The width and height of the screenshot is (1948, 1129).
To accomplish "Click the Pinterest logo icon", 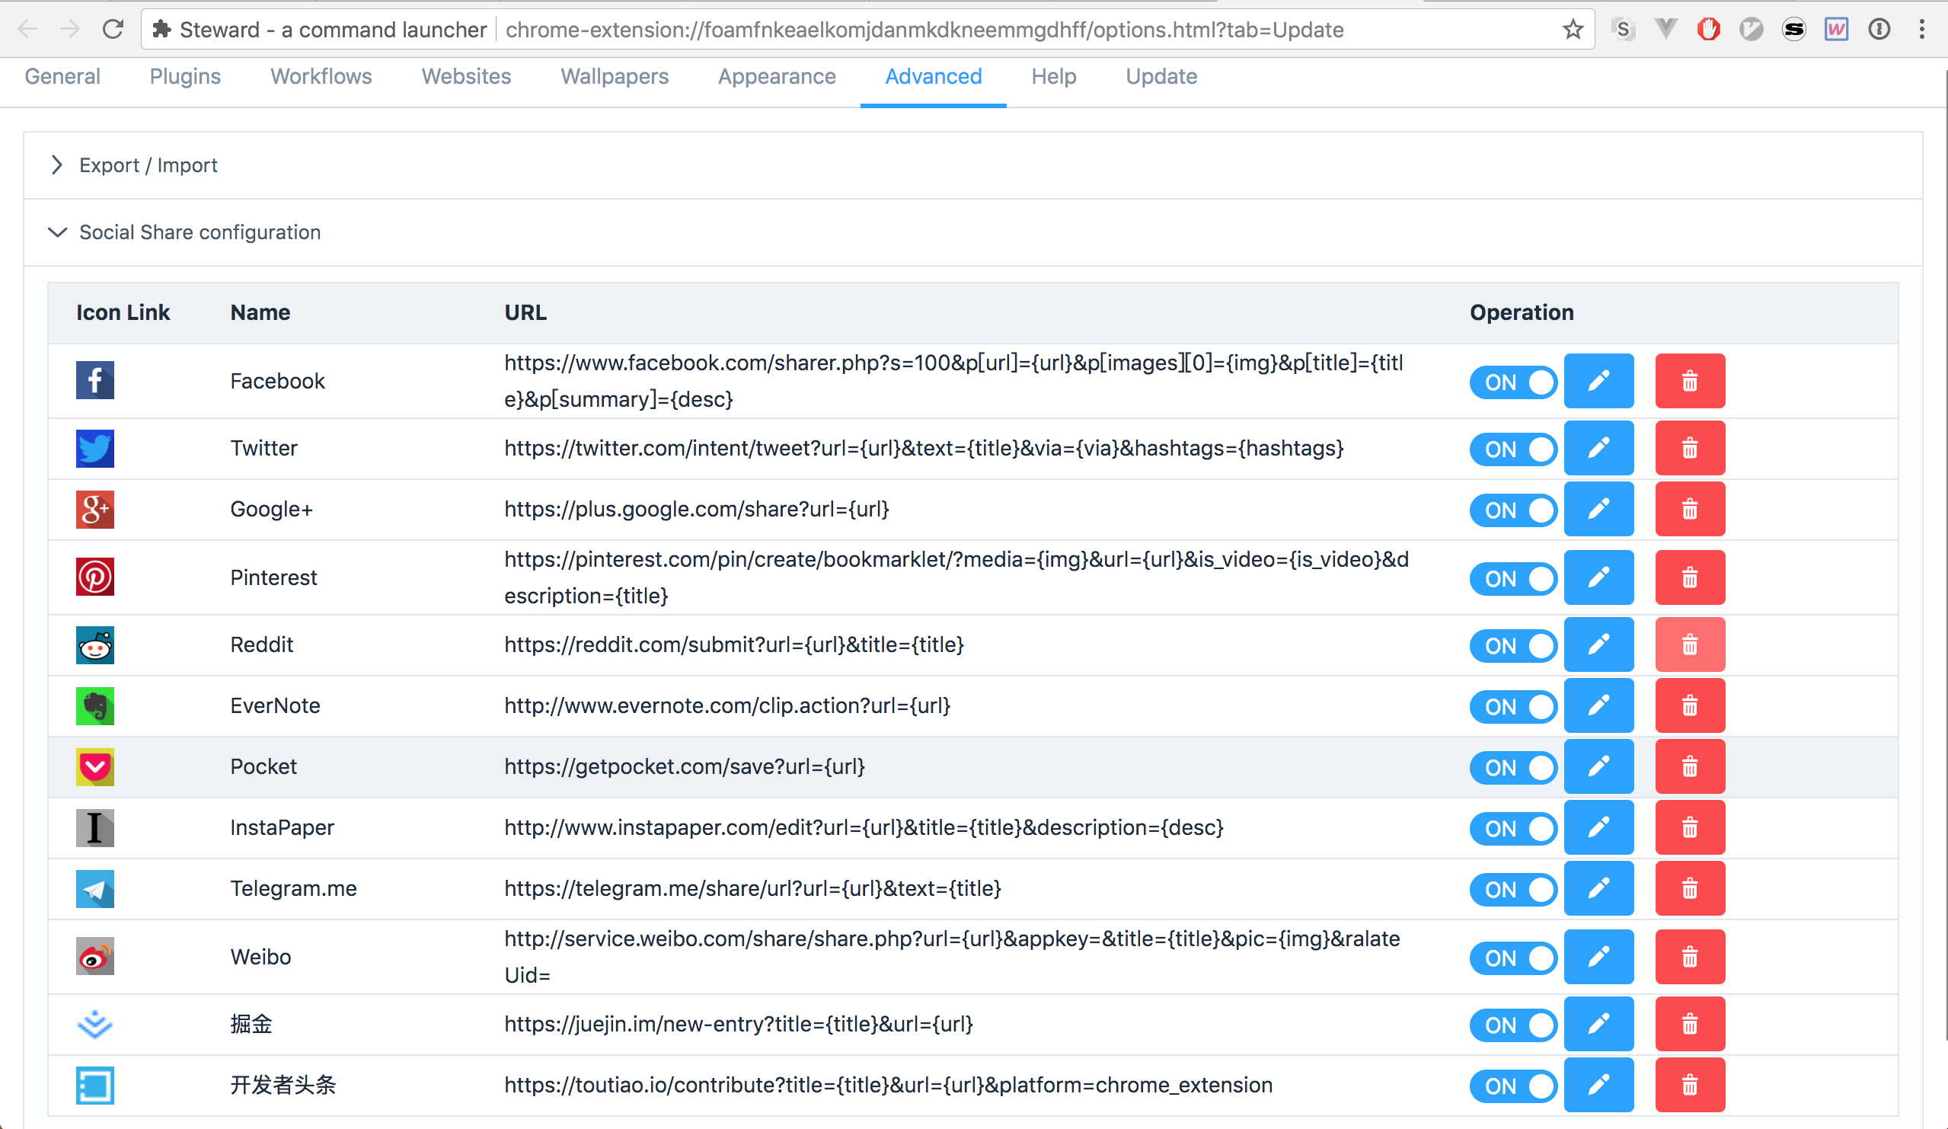I will point(95,577).
